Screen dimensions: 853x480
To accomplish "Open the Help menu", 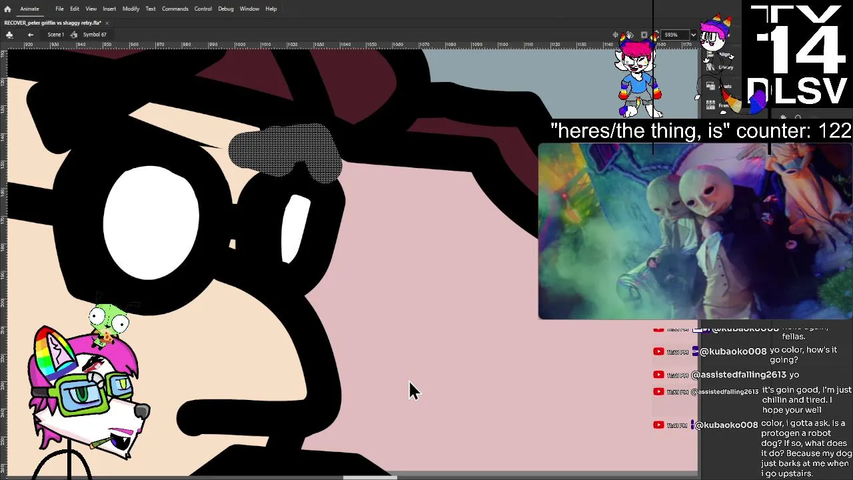I will [271, 9].
